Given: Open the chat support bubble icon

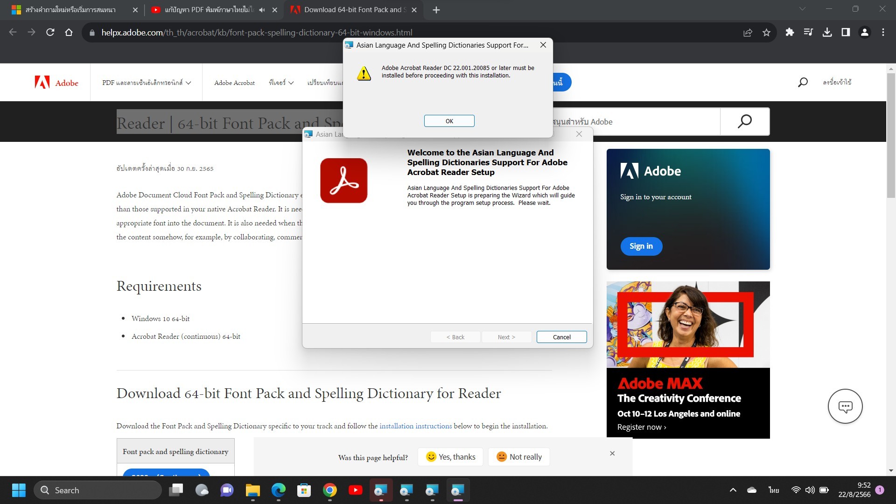Looking at the screenshot, I should [x=845, y=406].
